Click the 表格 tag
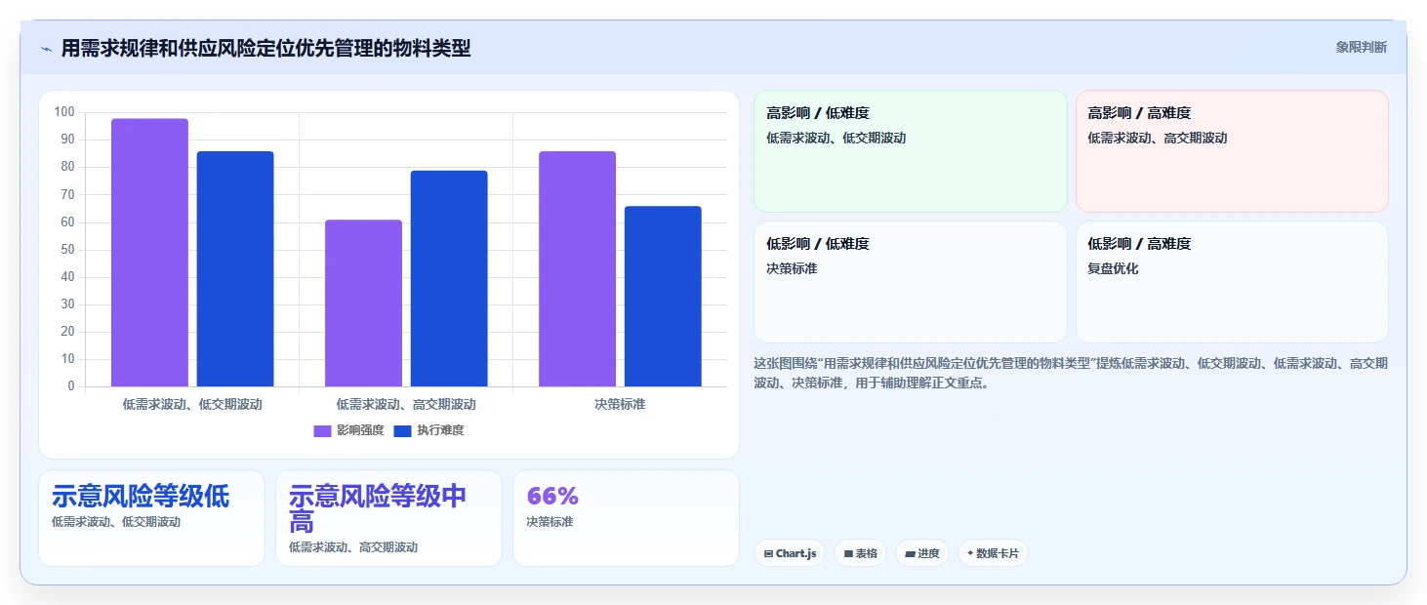1427x605 pixels. coord(860,553)
